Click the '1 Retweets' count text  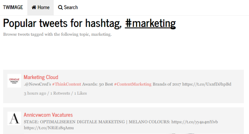click(60, 93)
